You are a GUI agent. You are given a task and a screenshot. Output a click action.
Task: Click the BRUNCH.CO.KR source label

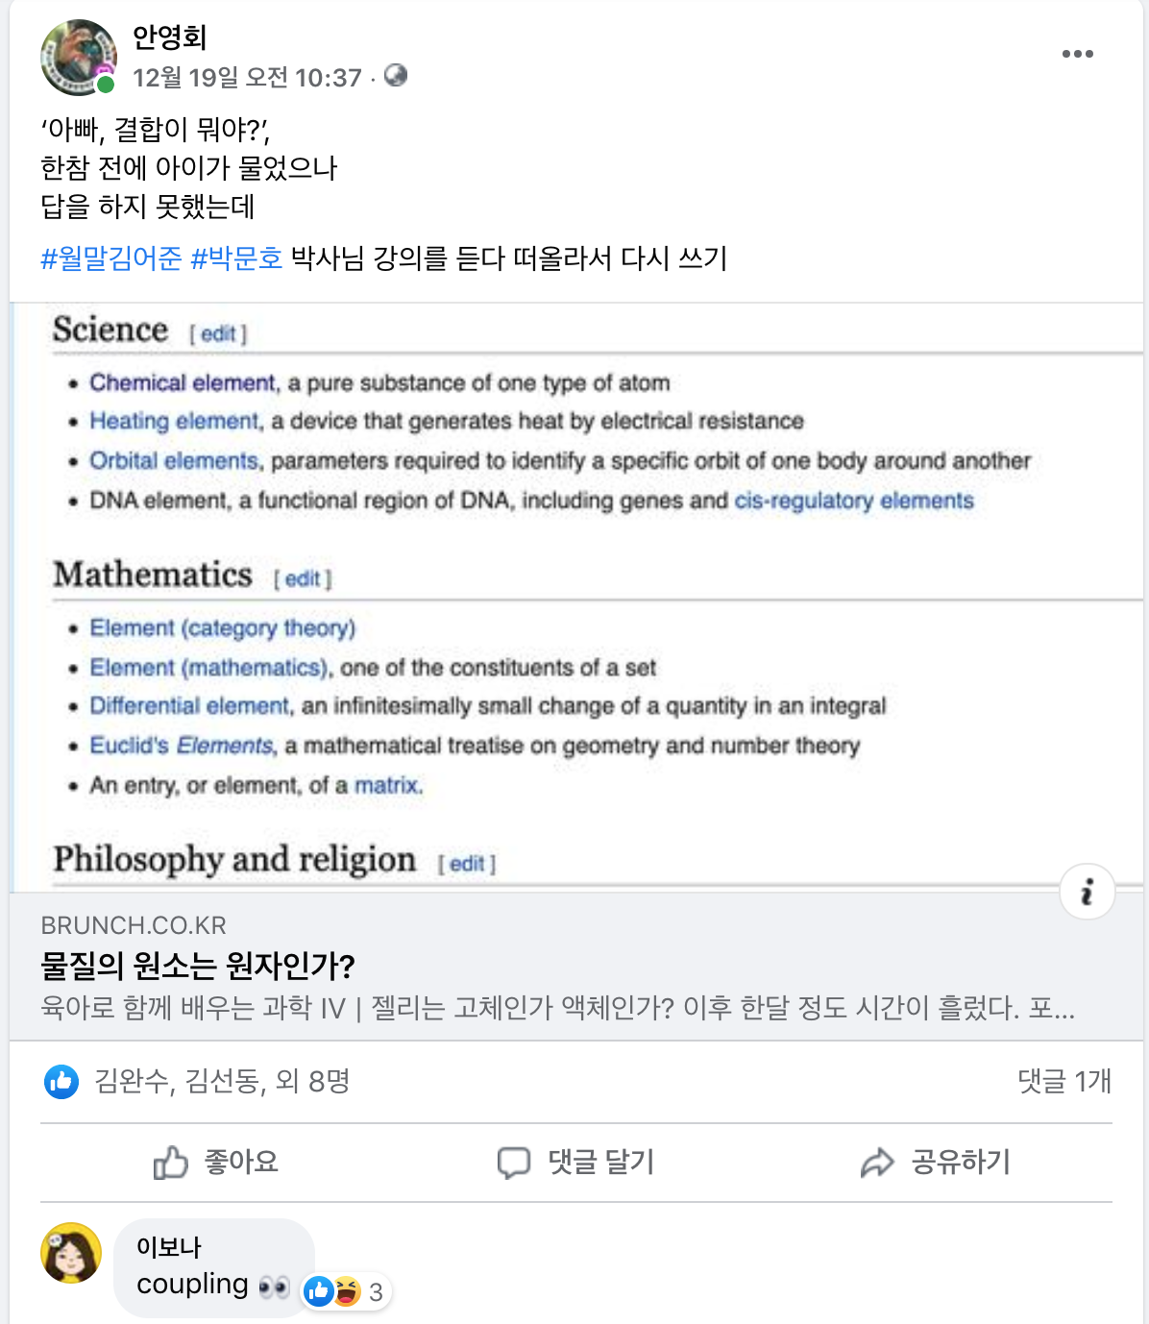134,925
